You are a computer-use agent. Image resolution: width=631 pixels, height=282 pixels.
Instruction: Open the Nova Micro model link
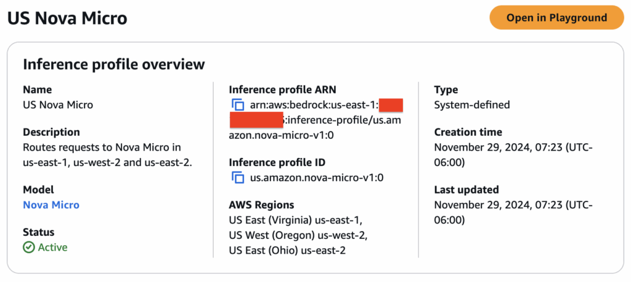tap(51, 205)
